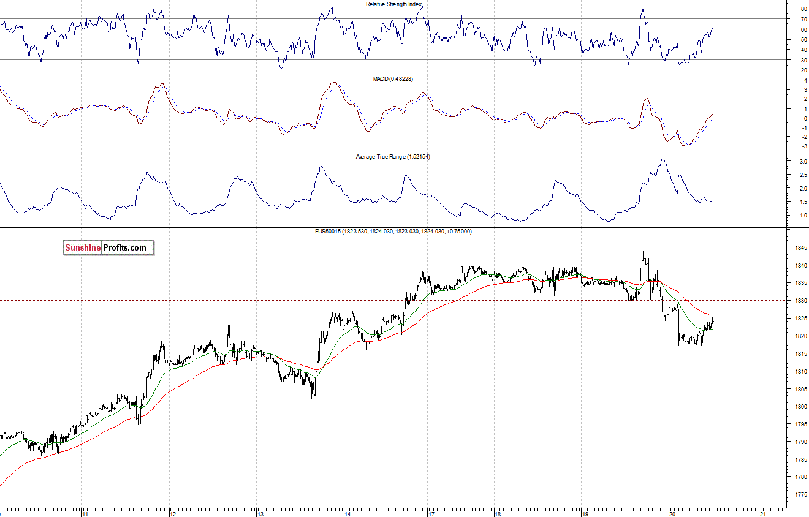Click the 80 label on RSI axis

(803, 9)
